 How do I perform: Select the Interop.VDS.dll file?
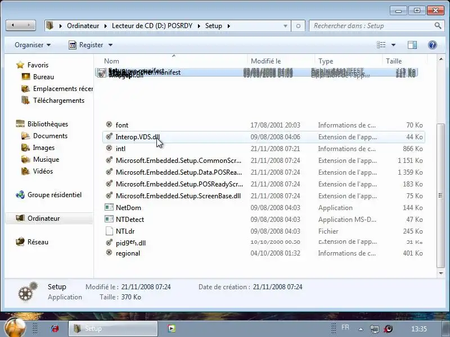(x=263, y=137)
